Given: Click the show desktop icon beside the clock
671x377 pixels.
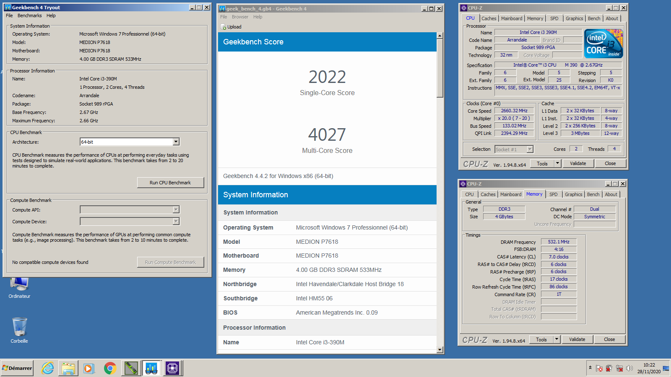Looking at the screenshot, I should [666, 368].
